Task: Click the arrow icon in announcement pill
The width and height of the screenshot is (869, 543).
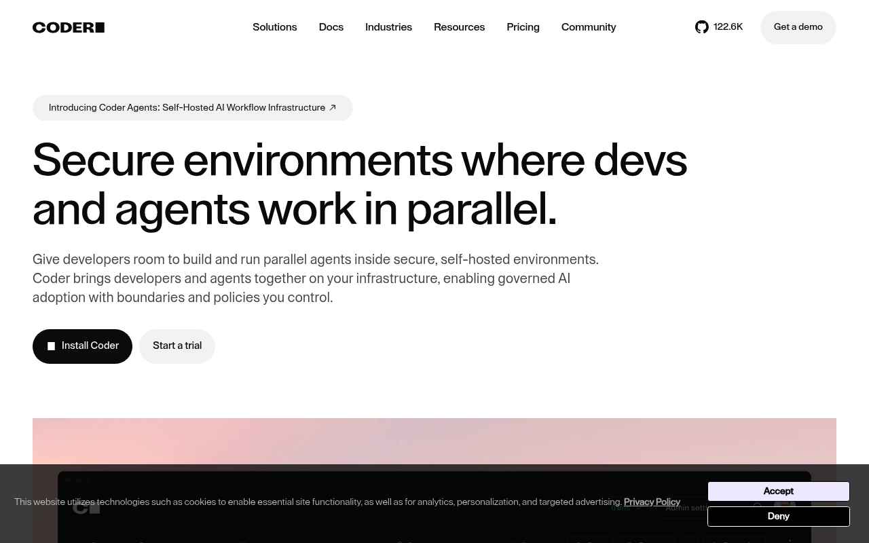Action: click(333, 108)
